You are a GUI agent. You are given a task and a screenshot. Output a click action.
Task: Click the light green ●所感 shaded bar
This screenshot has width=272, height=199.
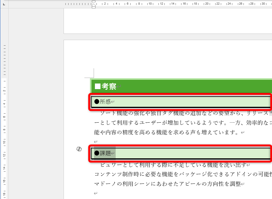point(186,101)
